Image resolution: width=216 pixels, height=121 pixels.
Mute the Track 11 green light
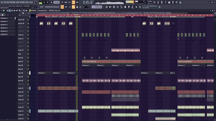(x=28, y=35)
